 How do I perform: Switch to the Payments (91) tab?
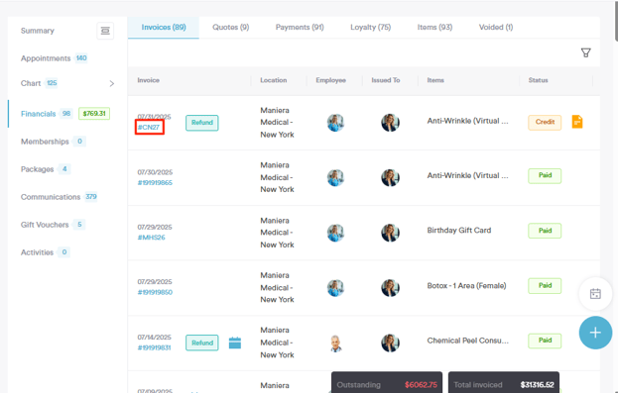(300, 27)
